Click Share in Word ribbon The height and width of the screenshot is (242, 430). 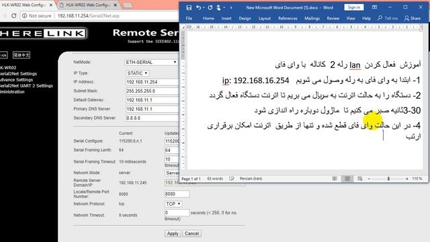pos(413,18)
